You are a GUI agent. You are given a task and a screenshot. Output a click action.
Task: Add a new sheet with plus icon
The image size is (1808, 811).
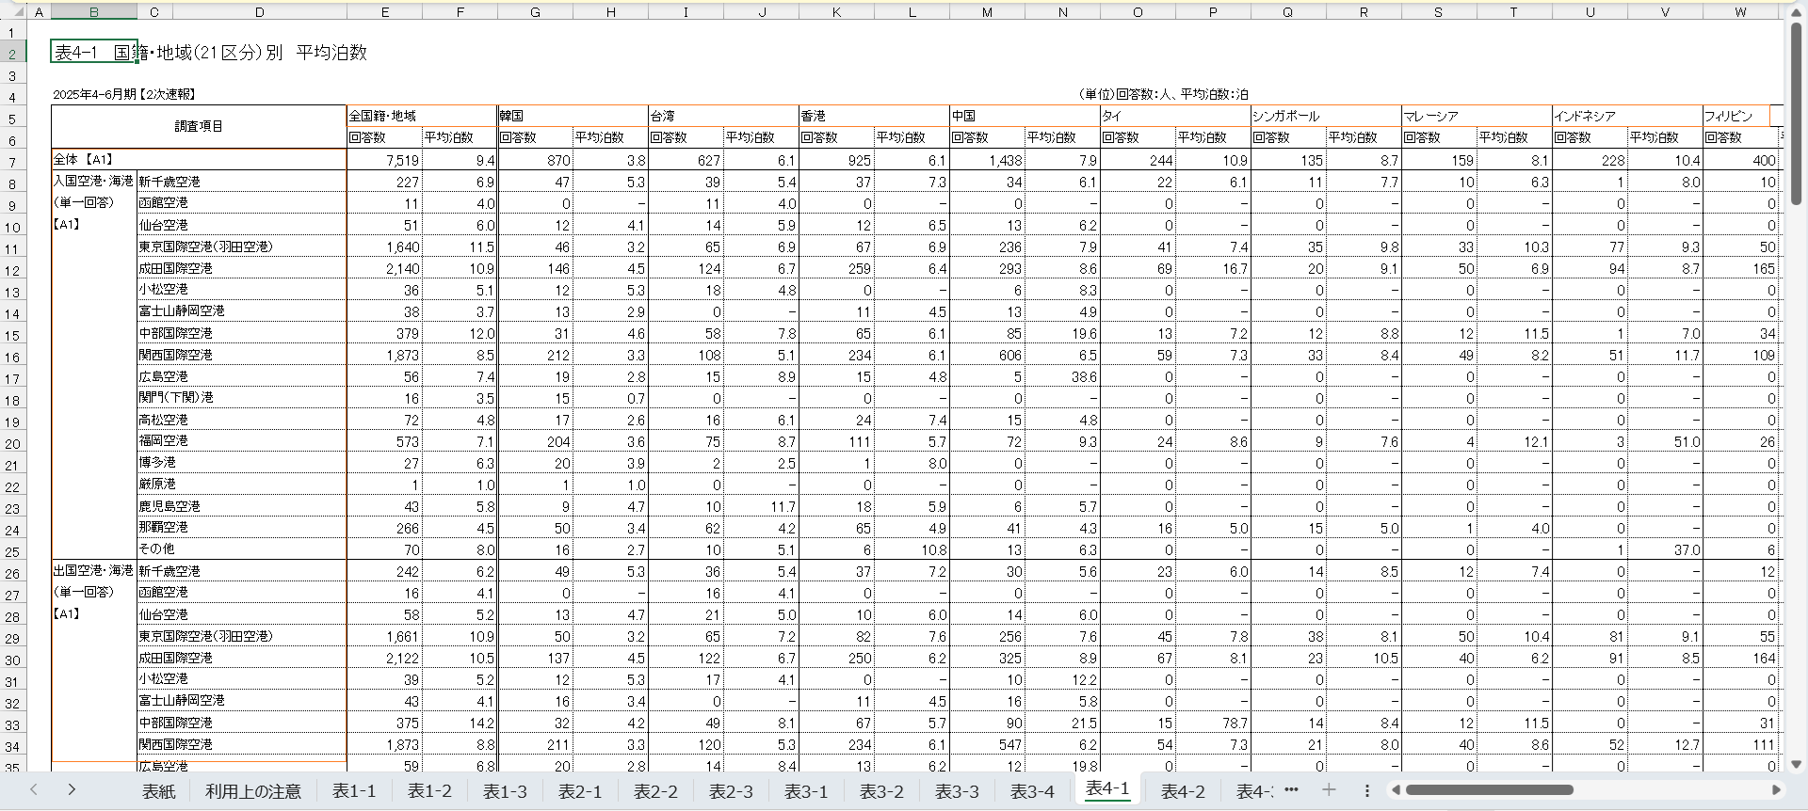pyautogui.click(x=1329, y=790)
